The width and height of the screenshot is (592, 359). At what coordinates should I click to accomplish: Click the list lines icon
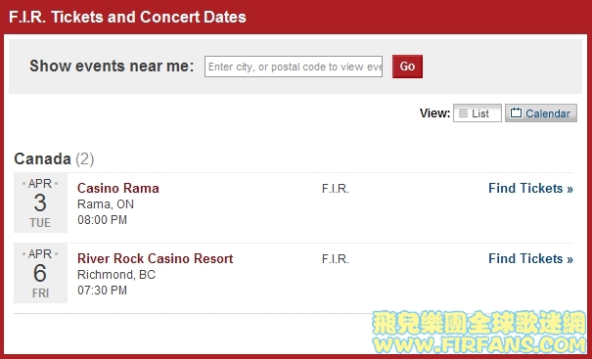point(463,113)
